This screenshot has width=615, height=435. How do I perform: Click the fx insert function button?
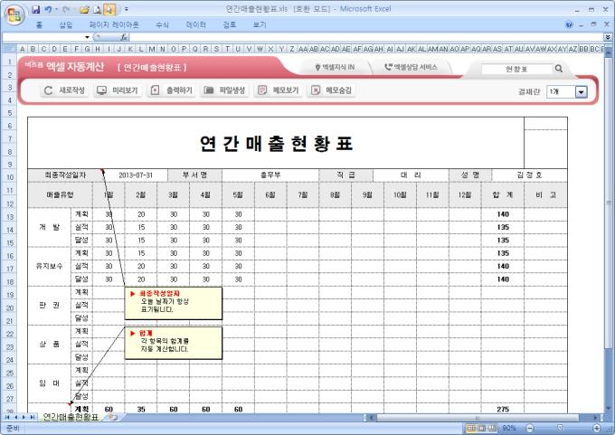(x=124, y=37)
